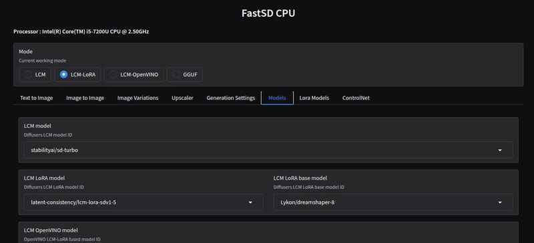Viewport: 534px width, 243px height.
Task: Open the Lora Models tab
Action: coord(314,98)
